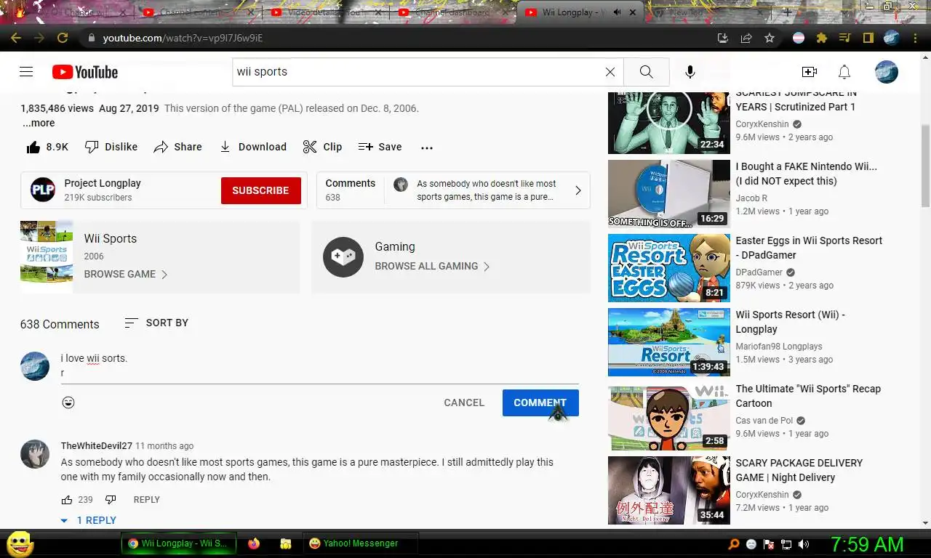Browse the Wii Sports game page
The height and width of the screenshot is (558, 931).
[126, 274]
